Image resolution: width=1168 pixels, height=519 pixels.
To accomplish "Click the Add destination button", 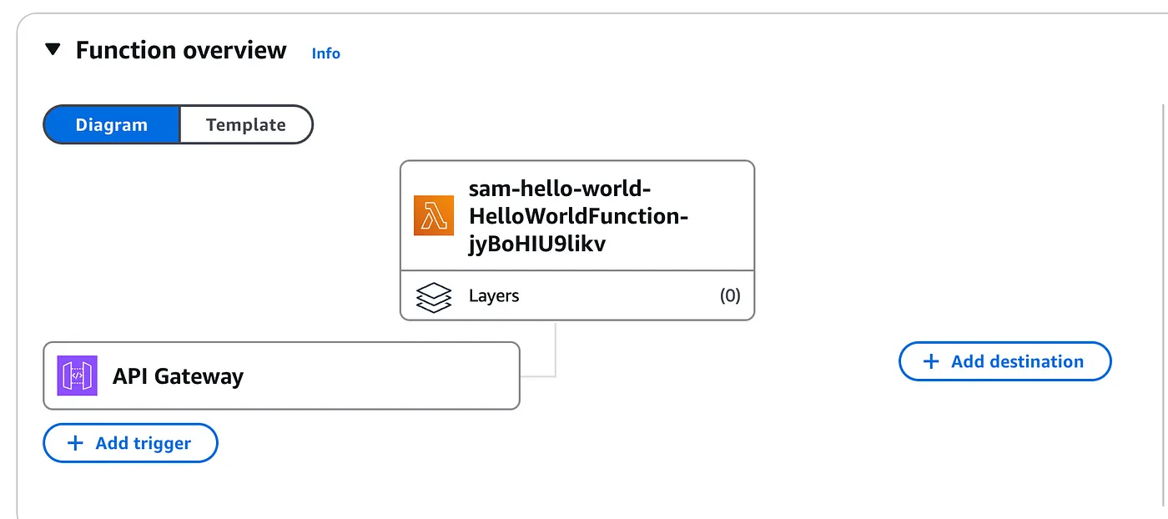I will pyautogui.click(x=1005, y=361).
